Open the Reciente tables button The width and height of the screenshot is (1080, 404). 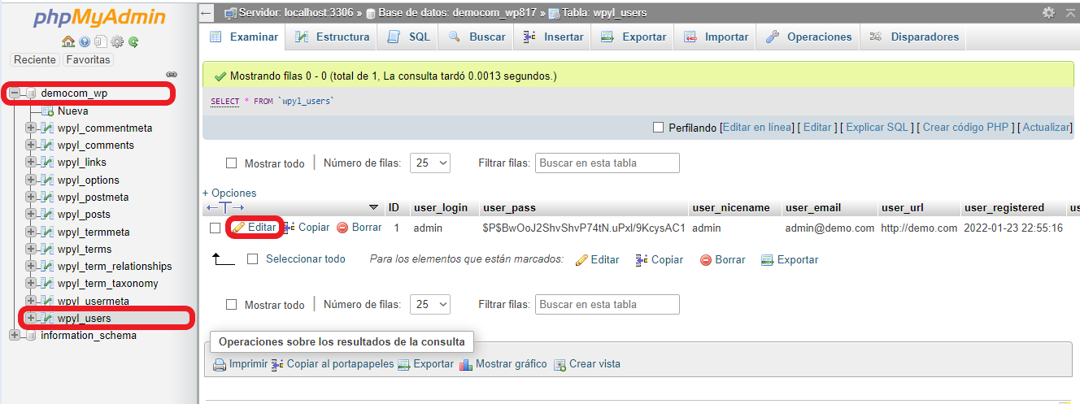tap(35, 59)
